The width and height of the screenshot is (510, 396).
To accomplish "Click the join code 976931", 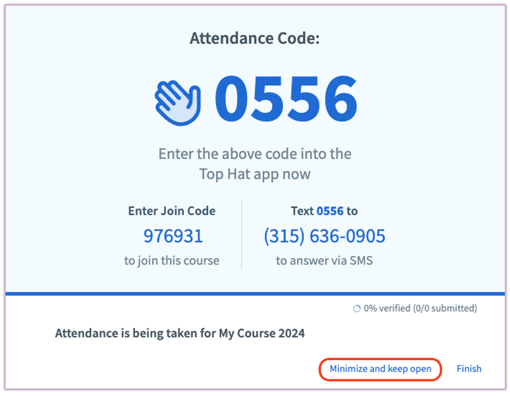I will 173,236.
